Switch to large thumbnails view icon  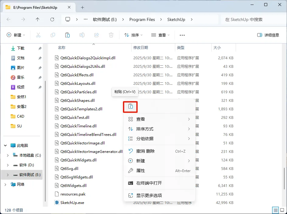[282, 210]
